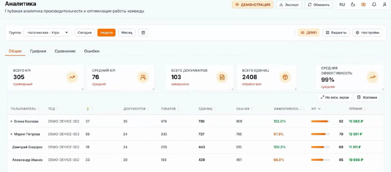The image size is (391, 172).
Task: Open the Настройки settings button
Action: 367,32
